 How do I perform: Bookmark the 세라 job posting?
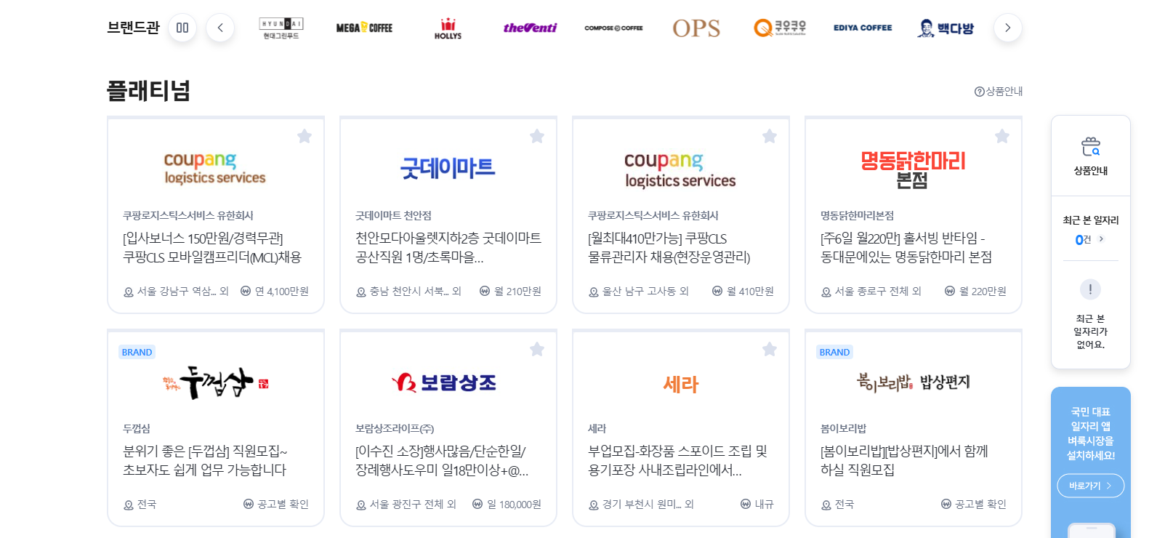pyautogui.click(x=770, y=349)
